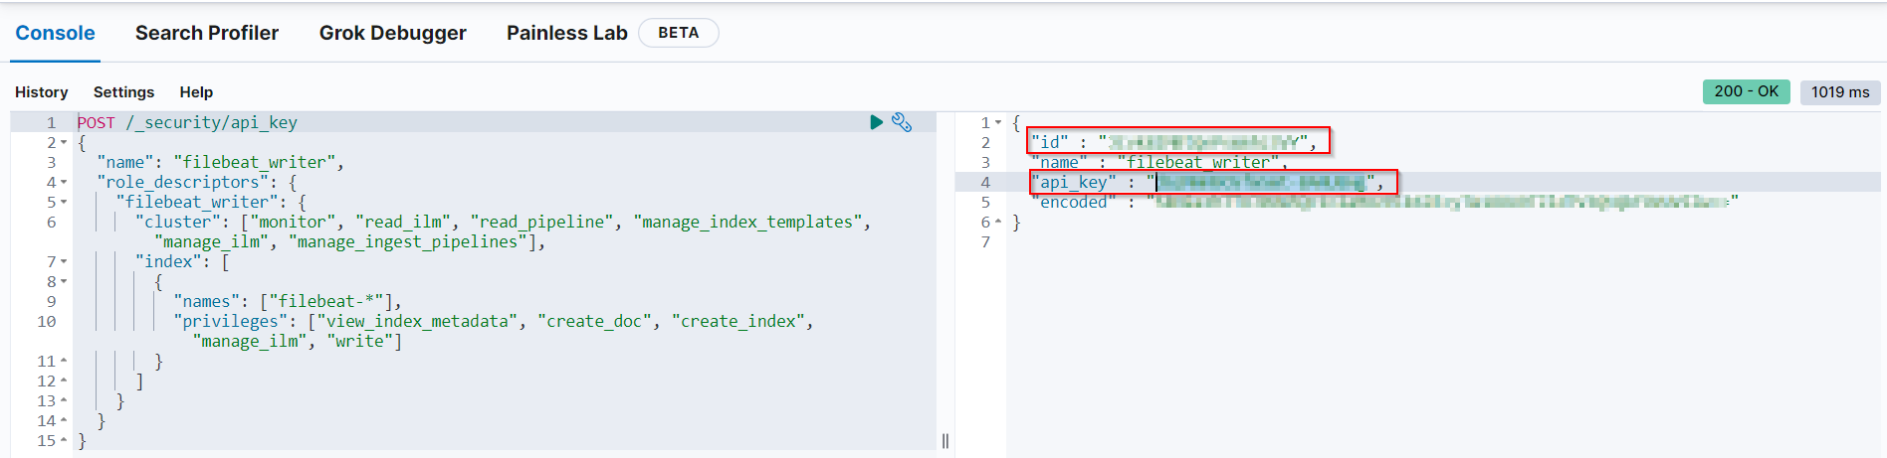Click the "name": "filebeat_writer" request line
This screenshot has height=458, width=1887.
[x=220, y=162]
